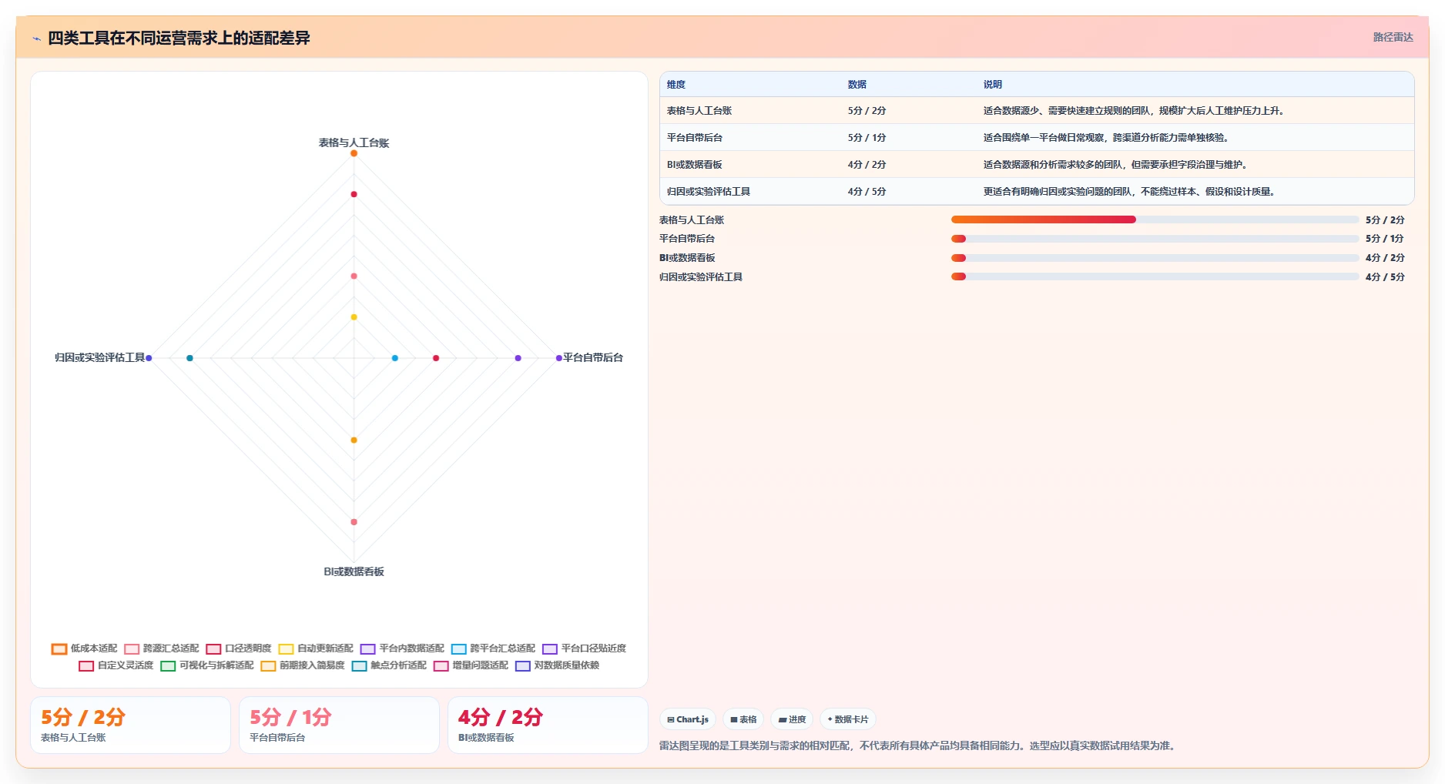Click purple data point at 平台自带后台 vertex
Image resolution: width=1445 pixels, height=784 pixels.
(x=559, y=358)
